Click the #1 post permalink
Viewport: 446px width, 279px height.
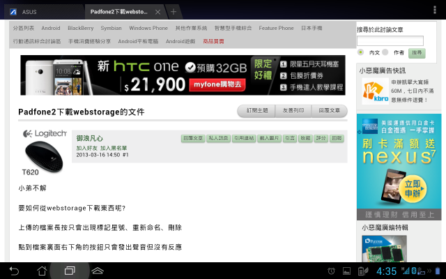(x=125, y=155)
